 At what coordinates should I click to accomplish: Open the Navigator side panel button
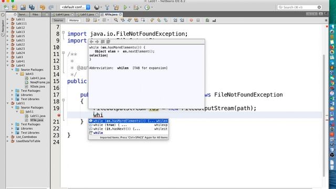3,28
